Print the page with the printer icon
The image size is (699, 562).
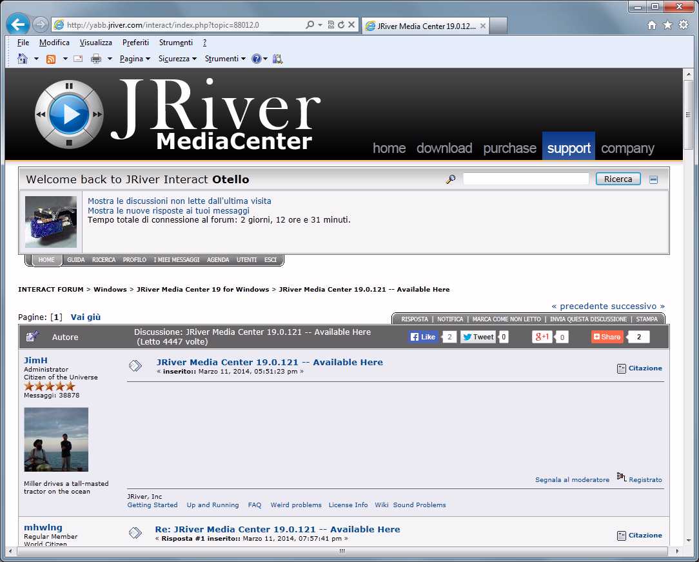(x=96, y=59)
